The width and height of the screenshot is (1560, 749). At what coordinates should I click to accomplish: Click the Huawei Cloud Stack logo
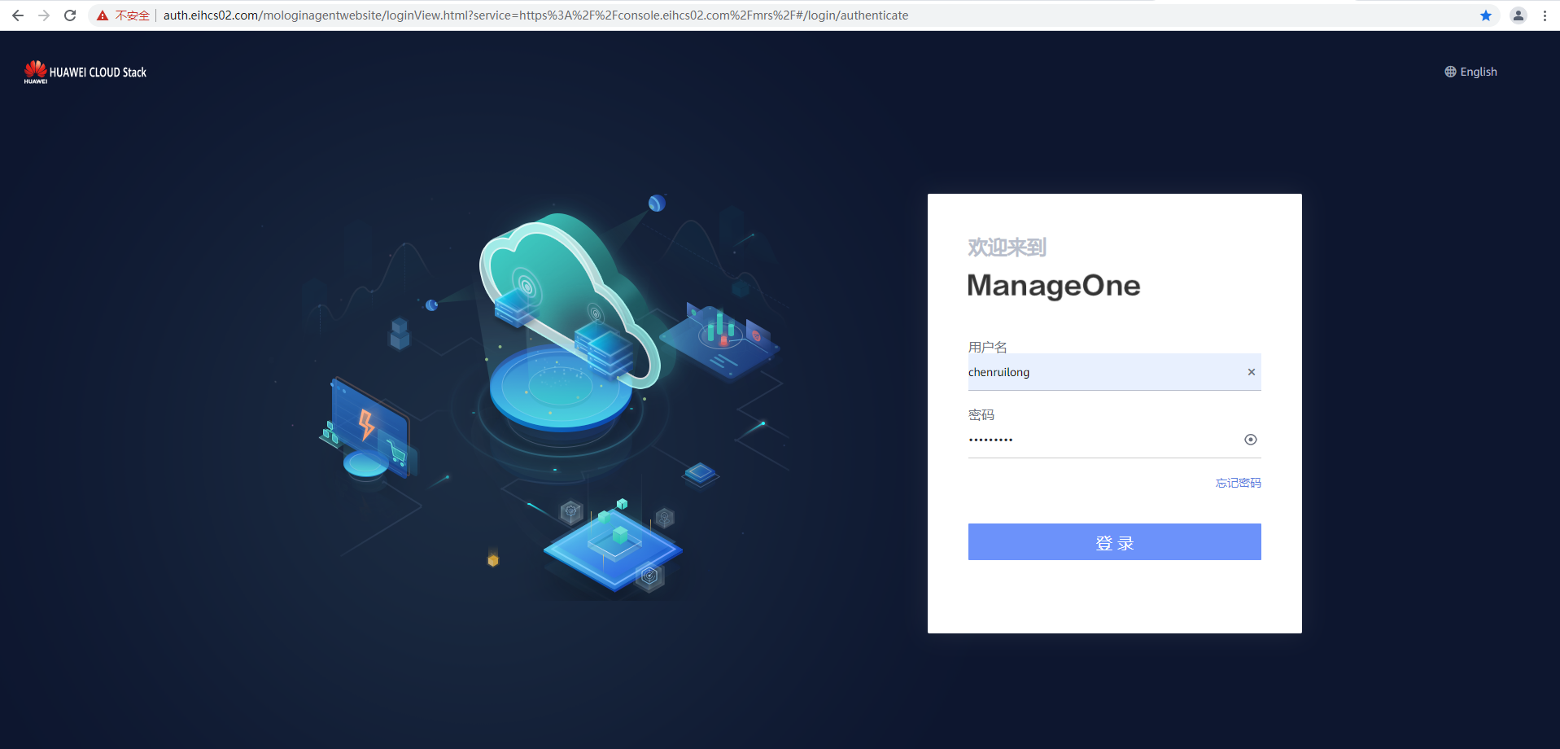tap(85, 72)
